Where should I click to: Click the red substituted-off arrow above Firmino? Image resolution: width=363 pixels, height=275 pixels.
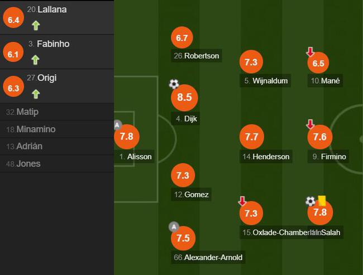[x=310, y=124]
